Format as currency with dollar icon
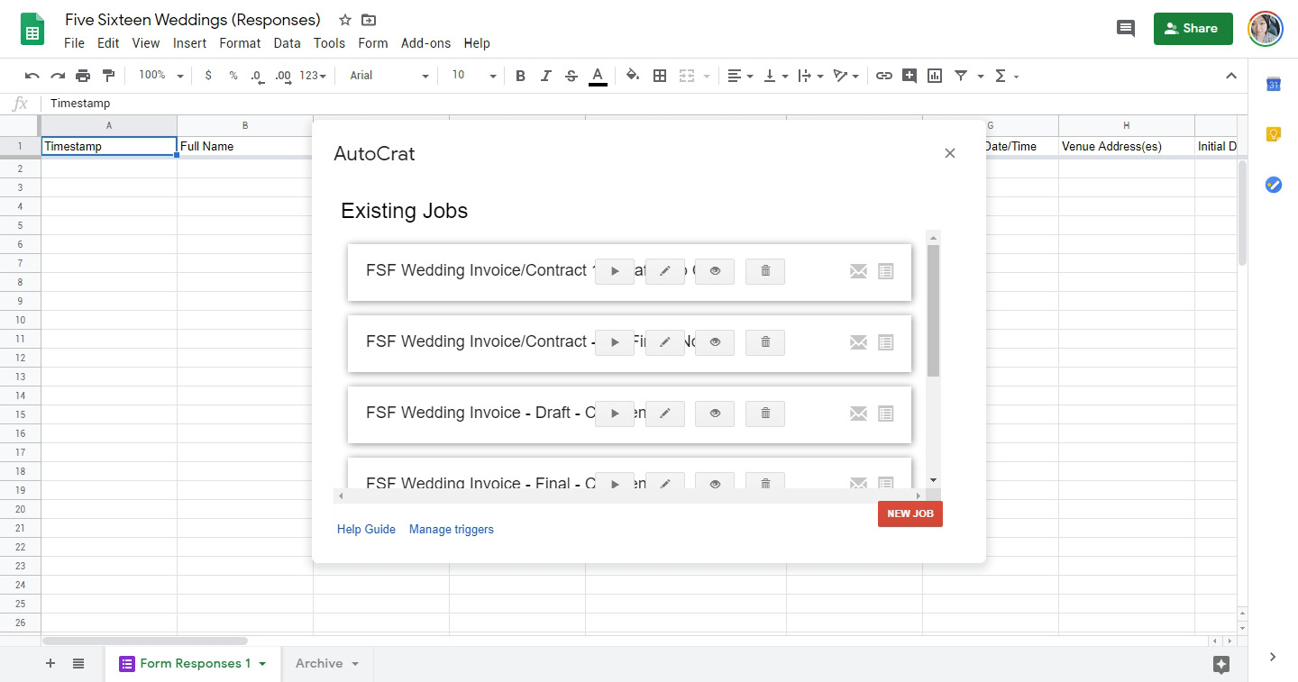Image resolution: width=1298 pixels, height=682 pixels. point(208,76)
